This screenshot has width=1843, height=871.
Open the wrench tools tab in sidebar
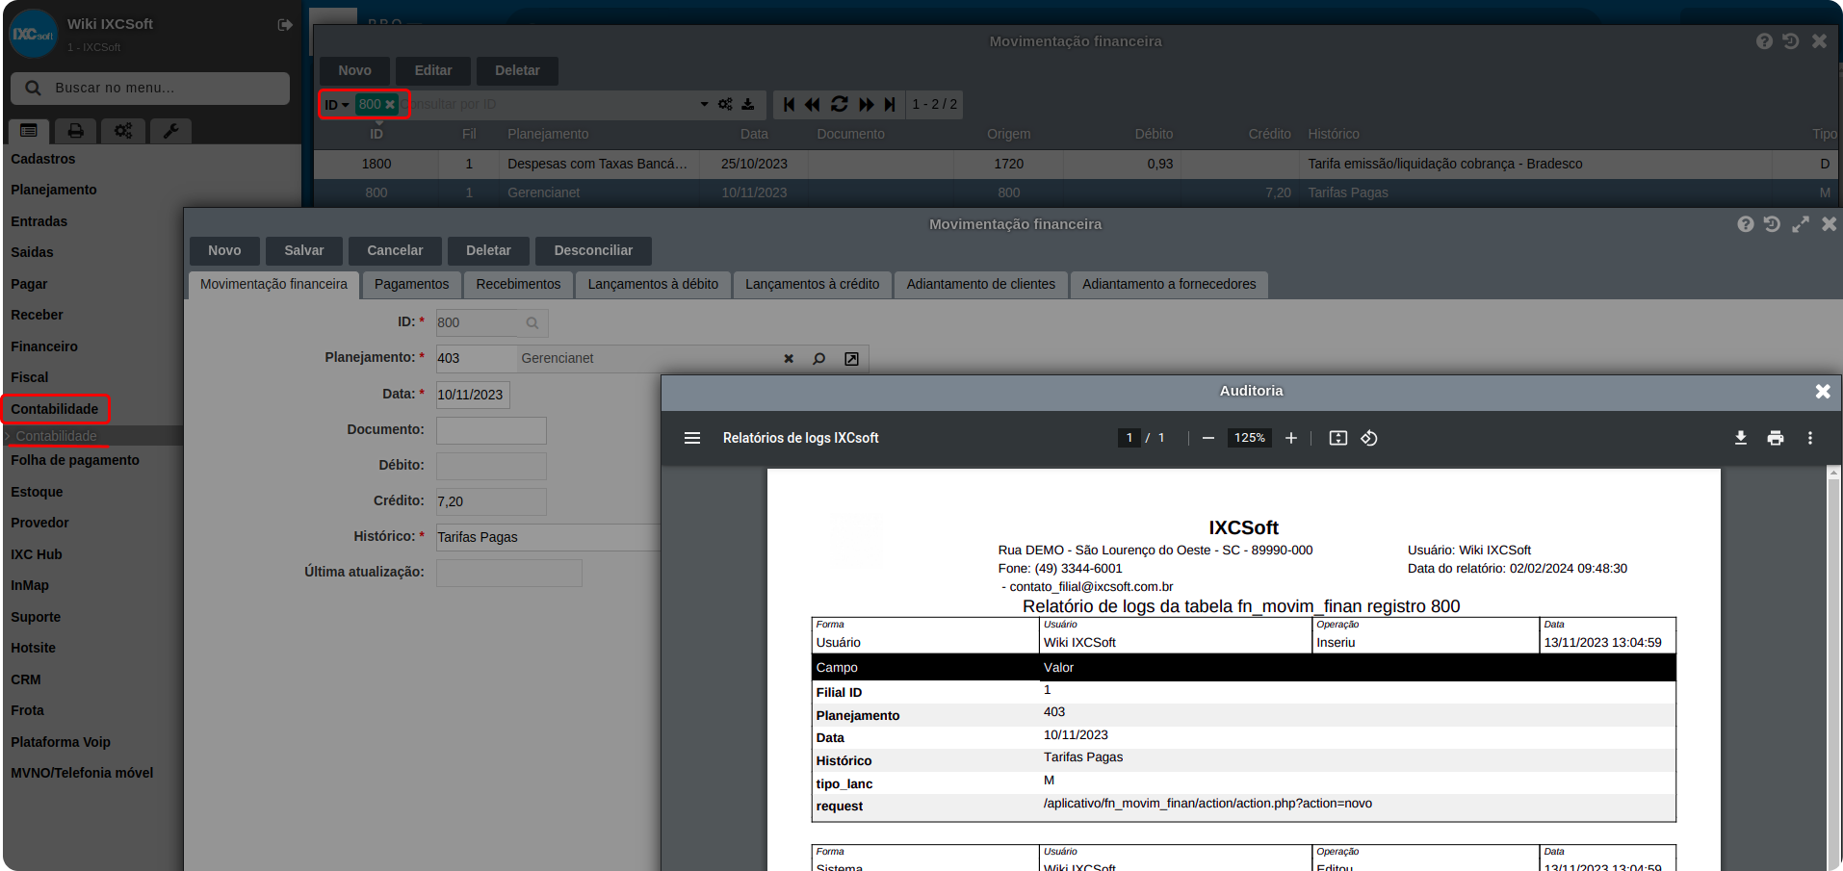[170, 131]
